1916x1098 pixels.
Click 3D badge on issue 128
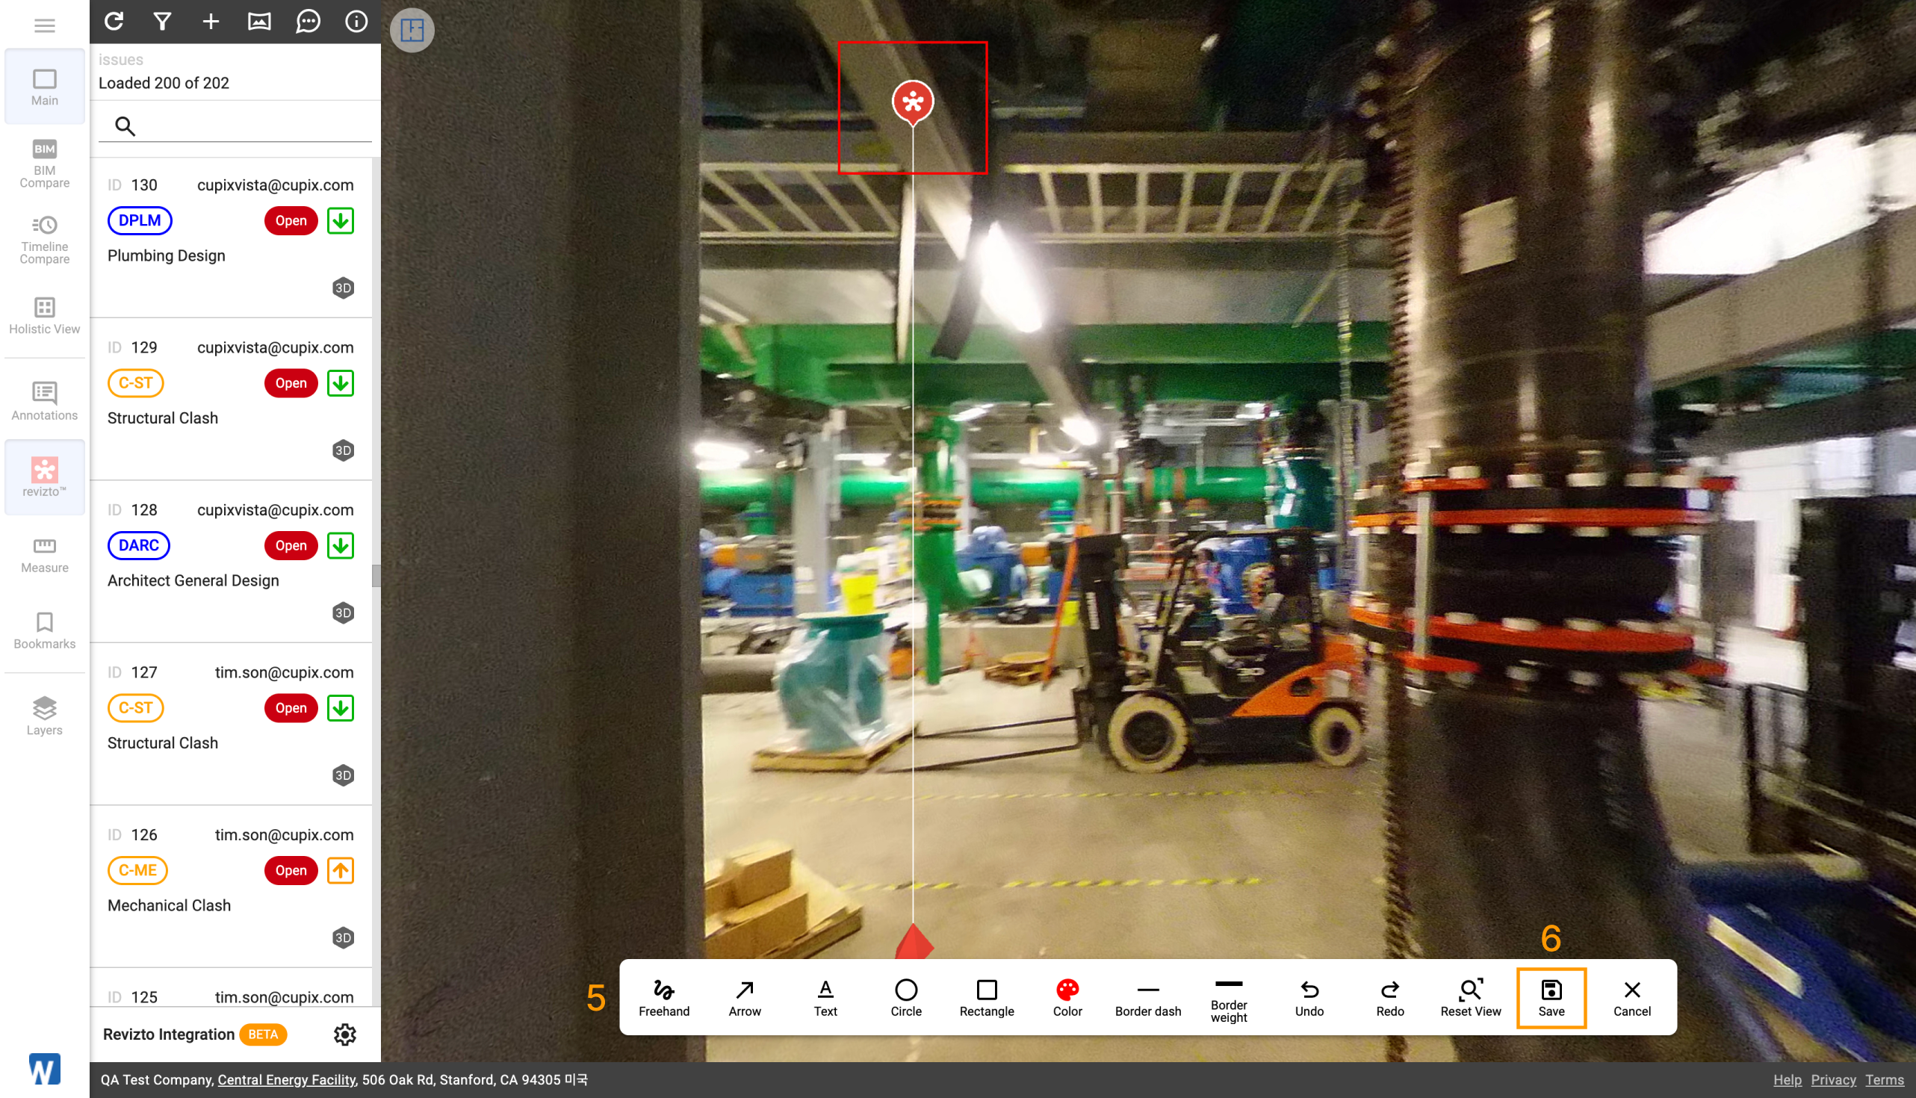[x=343, y=613]
